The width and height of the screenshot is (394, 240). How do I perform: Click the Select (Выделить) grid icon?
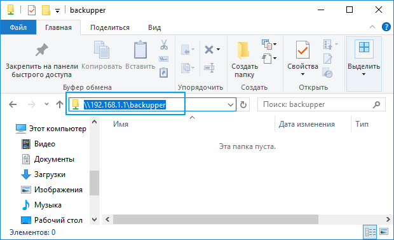364,47
